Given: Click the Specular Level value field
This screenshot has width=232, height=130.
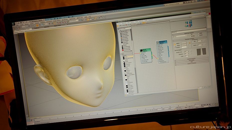Looking at the screenshot, I should [186, 51].
